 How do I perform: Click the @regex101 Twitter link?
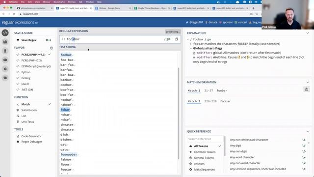click(194, 22)
